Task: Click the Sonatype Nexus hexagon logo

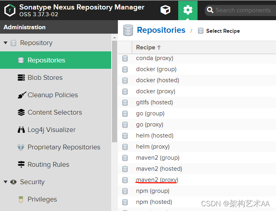Action: pos(10,10)
